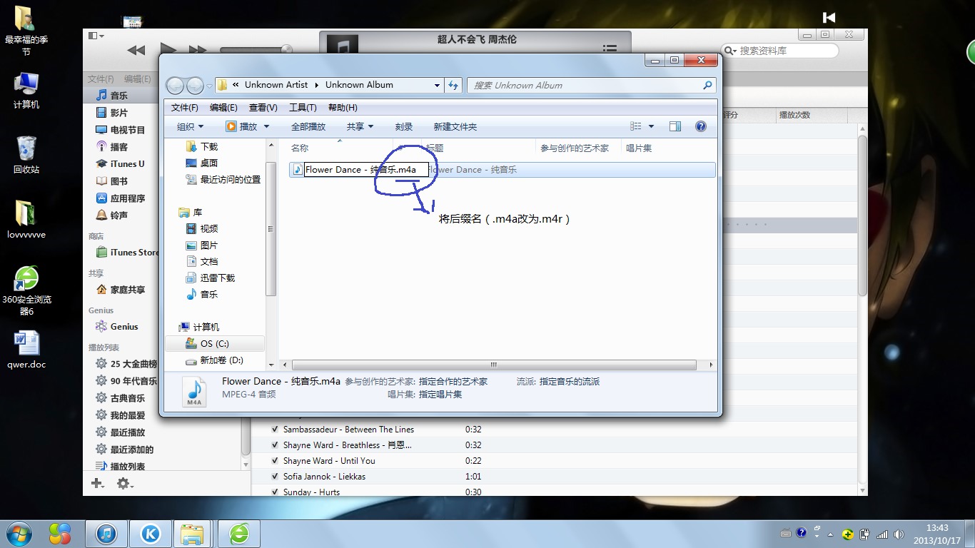
Task: Open Explorer 帮助(H) menu
Action: [343, 108]
